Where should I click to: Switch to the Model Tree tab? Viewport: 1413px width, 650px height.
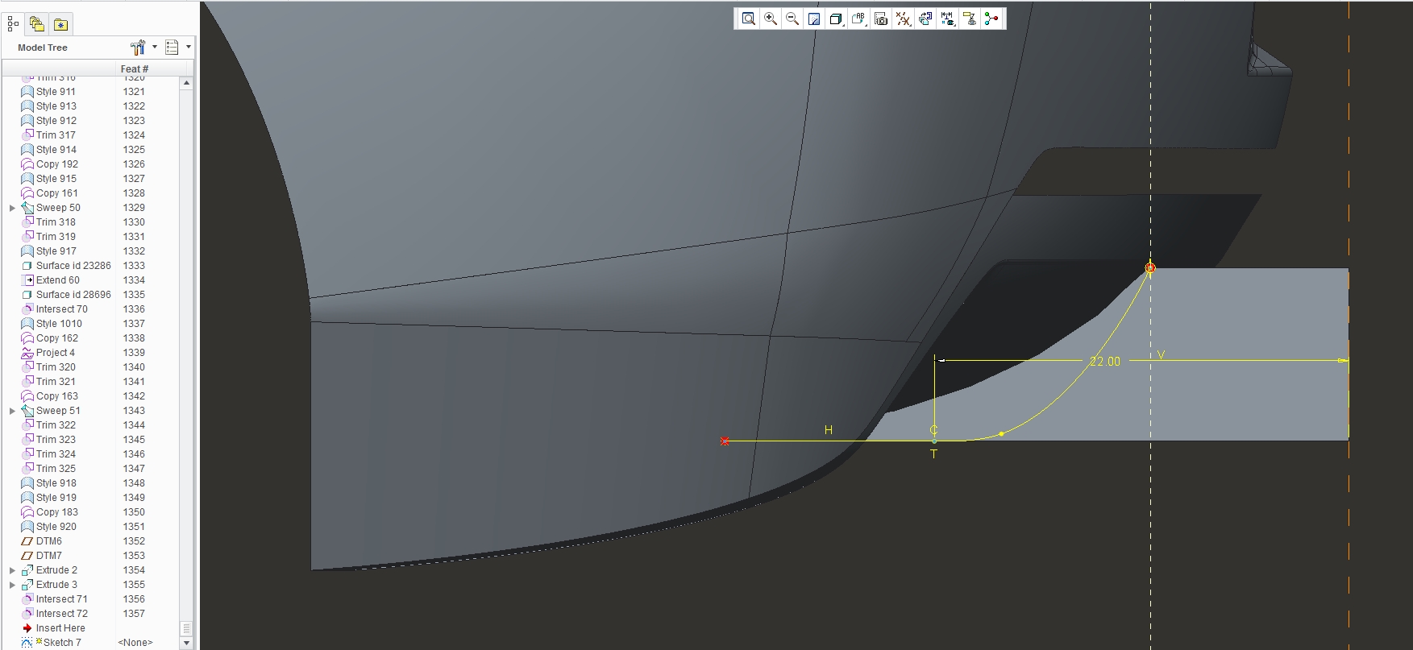(x=13, y=24)
